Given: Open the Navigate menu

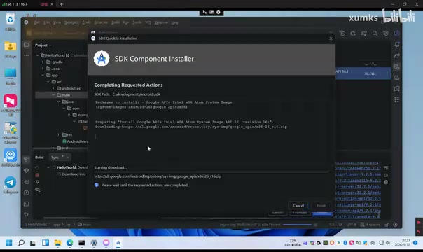Looking at the screenshot, I should coord(71,22).
